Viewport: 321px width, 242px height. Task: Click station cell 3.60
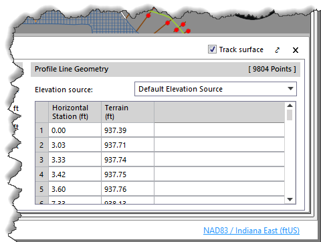[x=75, y=189]
